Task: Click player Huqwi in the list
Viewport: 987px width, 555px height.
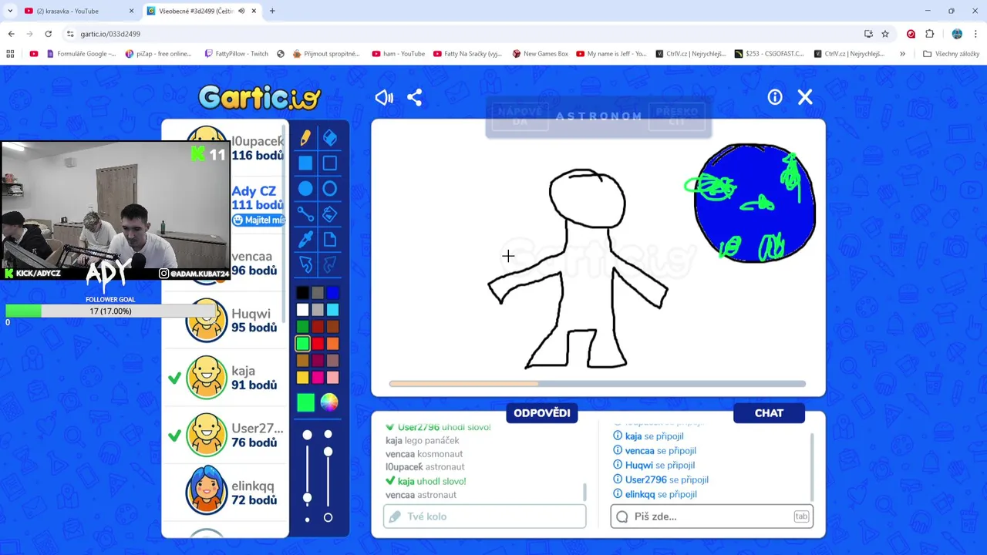Action: pyautogui.click(x=225, y=320)
